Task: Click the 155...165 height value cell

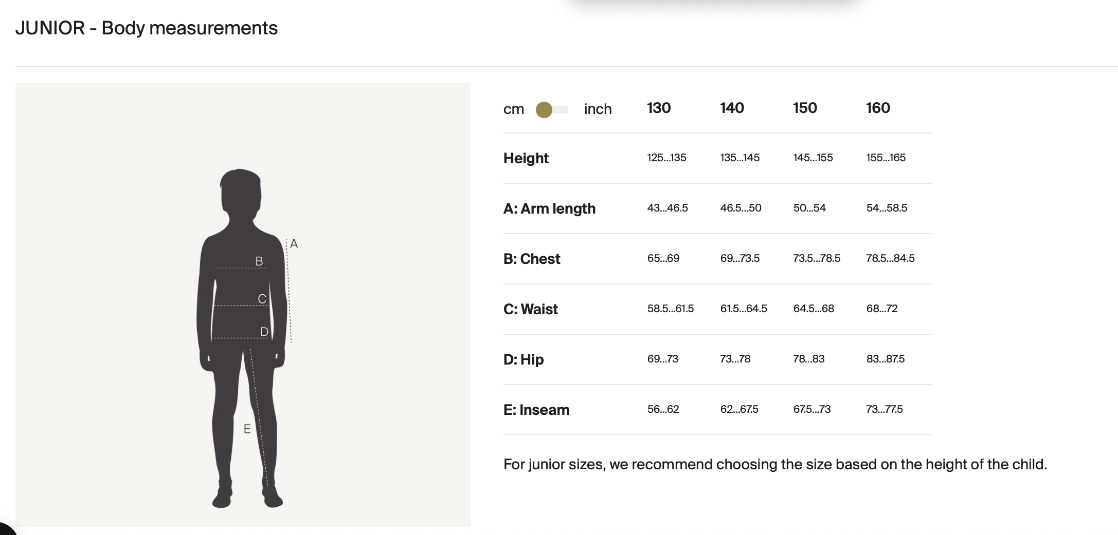Action: coord(886,158)
